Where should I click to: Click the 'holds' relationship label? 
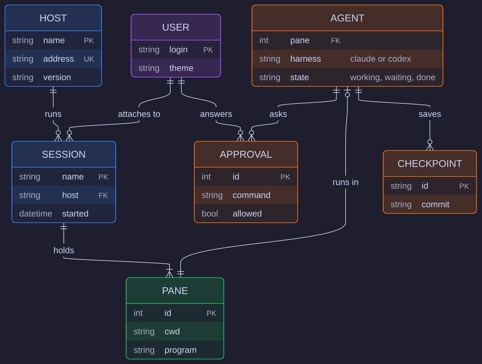(63, 250)
